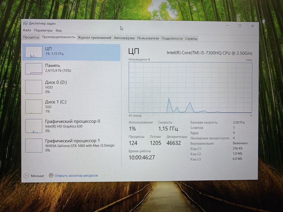Switch to the Пользователи tab
283x212 pixels.
[148, 38]
